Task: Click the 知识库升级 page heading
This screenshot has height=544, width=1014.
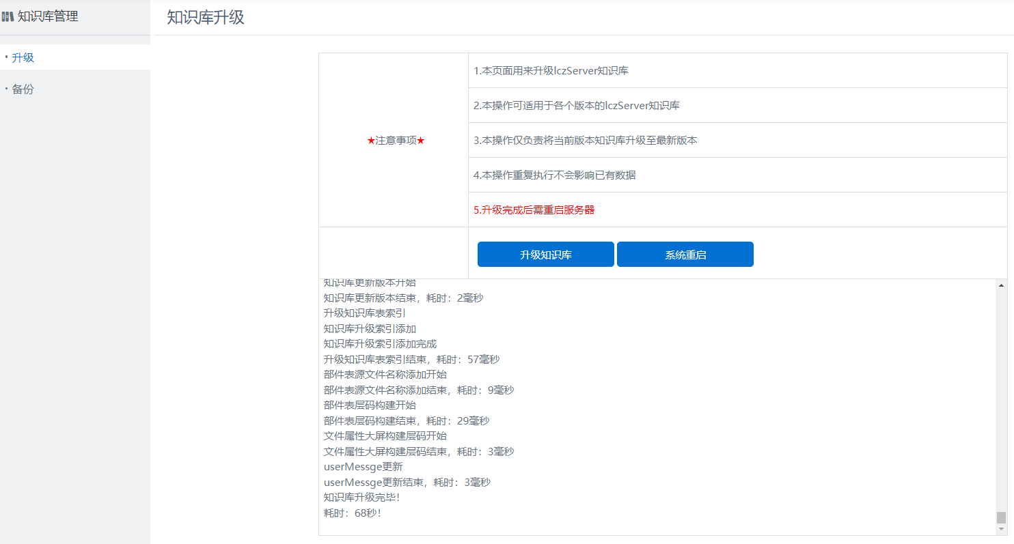Action: pyautogui.click(x=206, y=18)
